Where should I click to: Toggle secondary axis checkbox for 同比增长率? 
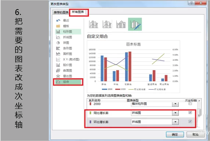pyautogui.click(x=190, y=113)
